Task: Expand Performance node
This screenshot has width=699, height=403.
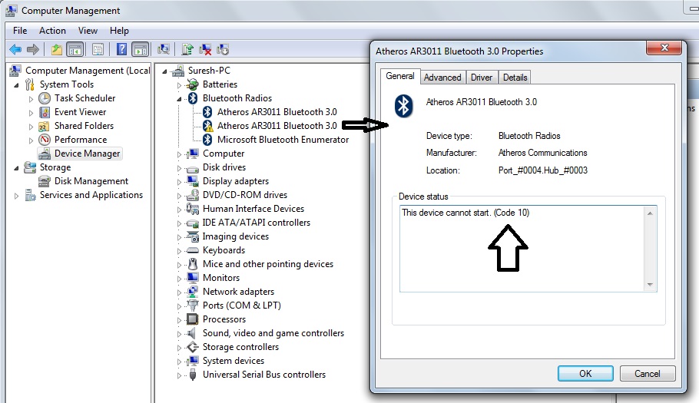Action: coord(31,140)
